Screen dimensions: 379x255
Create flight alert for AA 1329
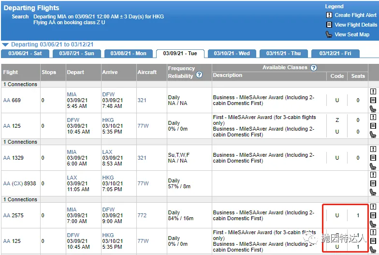click(x=373, y=149)
